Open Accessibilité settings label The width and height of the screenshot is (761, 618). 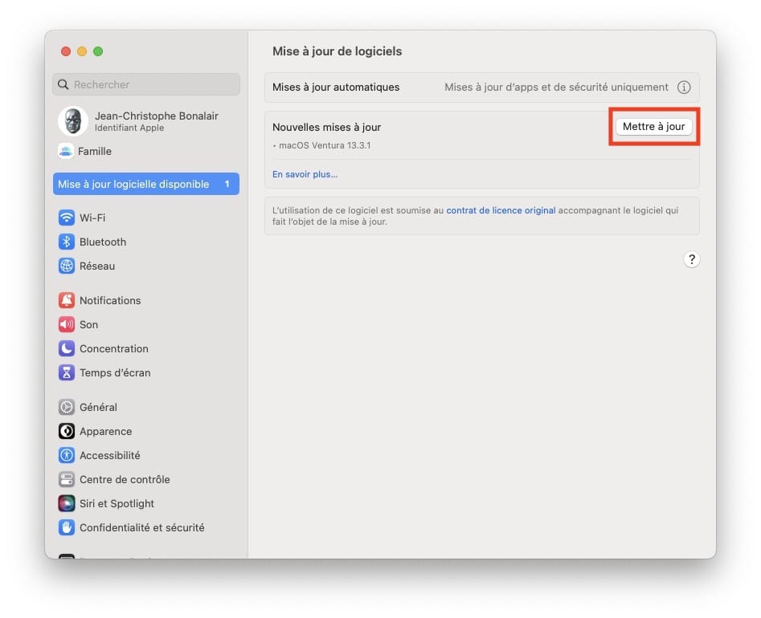[x=109, y=456]
